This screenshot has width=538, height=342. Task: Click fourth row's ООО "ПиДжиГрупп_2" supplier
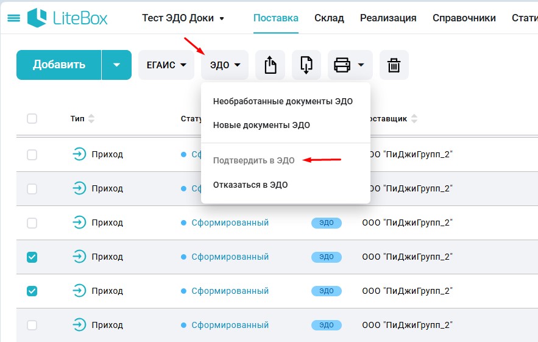pos(407,257)
